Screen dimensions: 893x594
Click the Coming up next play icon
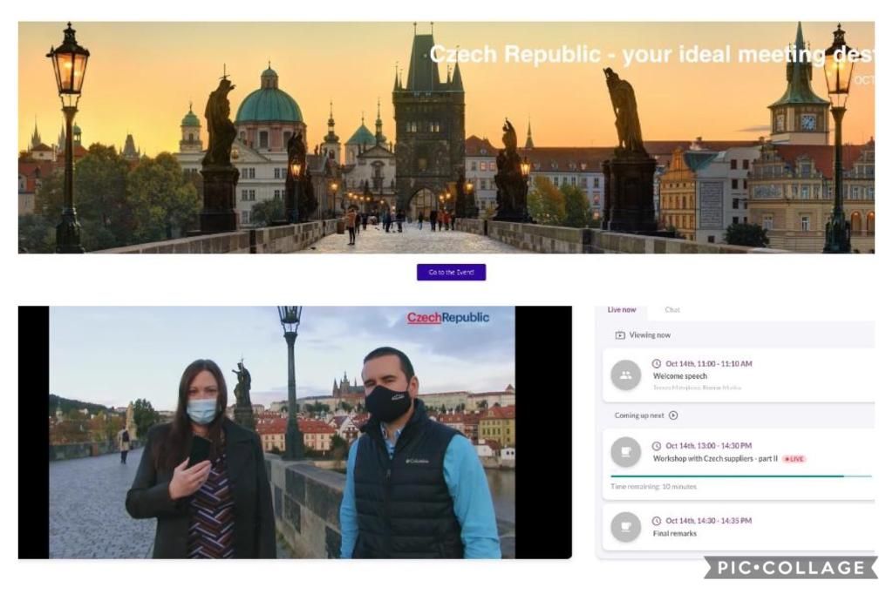[x=673, y=415]
